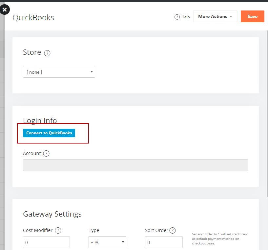
Task: Click the Store help question mark icon
Action: (47, 53)
